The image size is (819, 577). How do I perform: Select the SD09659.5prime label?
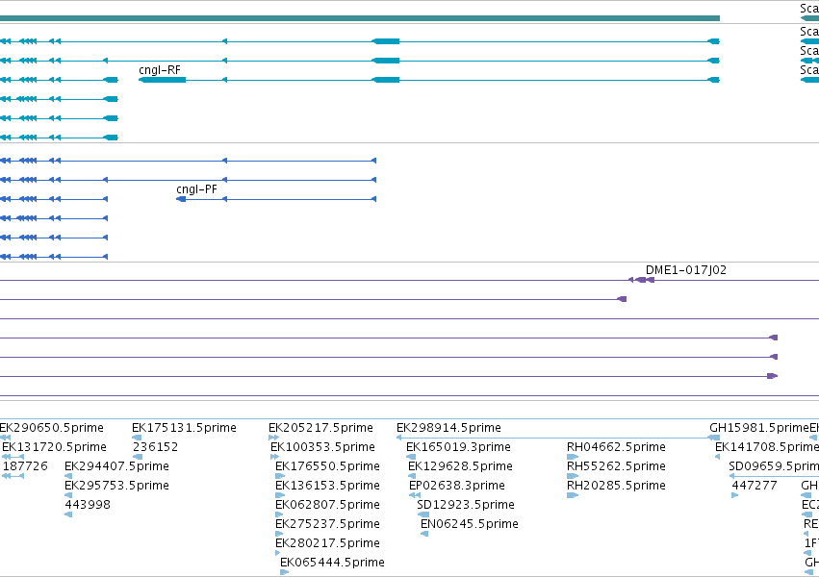click(774, 466)
